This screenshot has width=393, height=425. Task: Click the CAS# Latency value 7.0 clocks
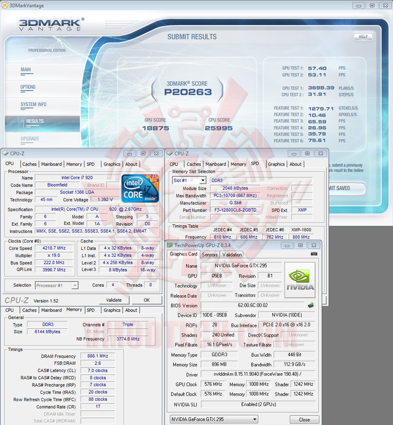[x=98, y=370]
